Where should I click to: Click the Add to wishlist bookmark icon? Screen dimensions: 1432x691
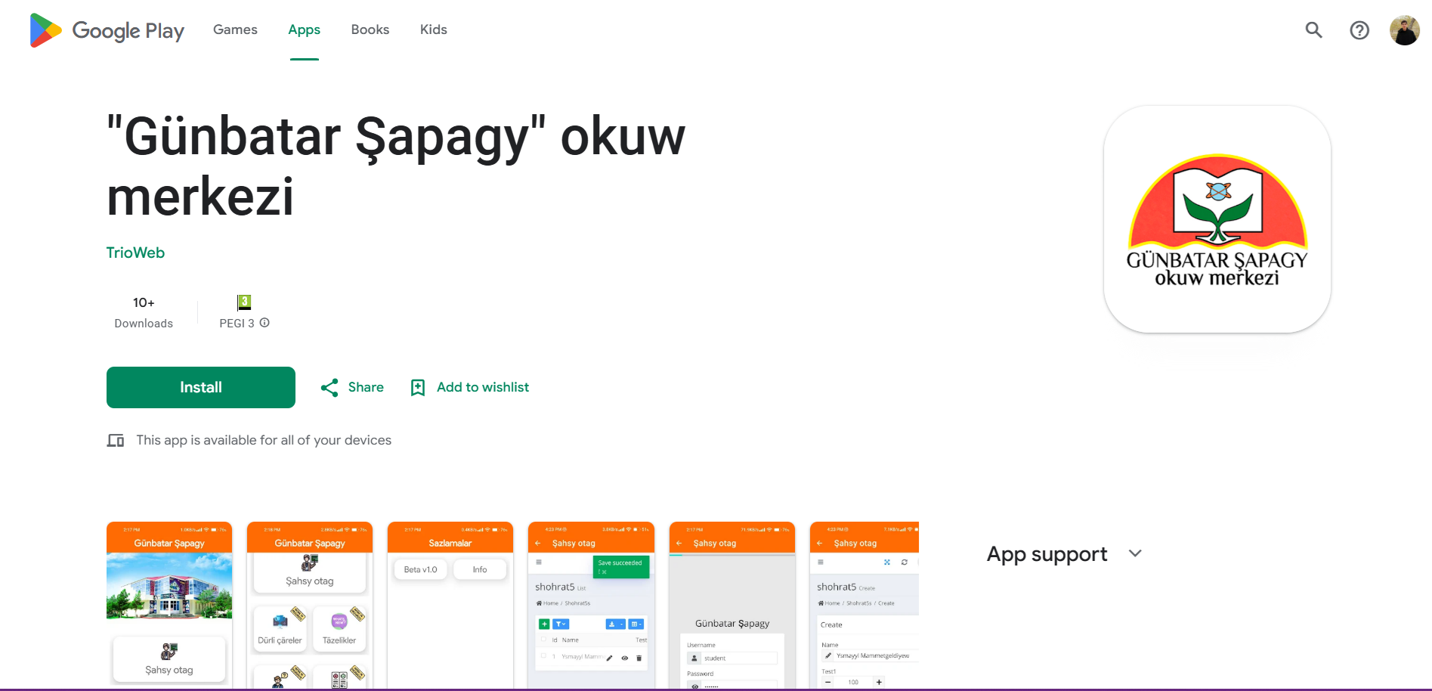coord(417,388)
